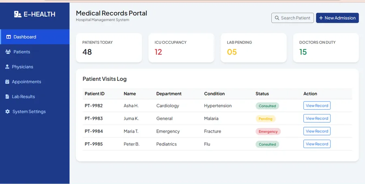
Task: Click the Name column header
Action: point(130,94)
